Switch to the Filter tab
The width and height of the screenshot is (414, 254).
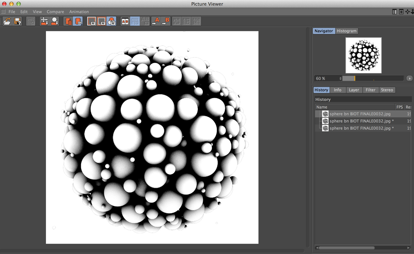(x=371, y=90)
